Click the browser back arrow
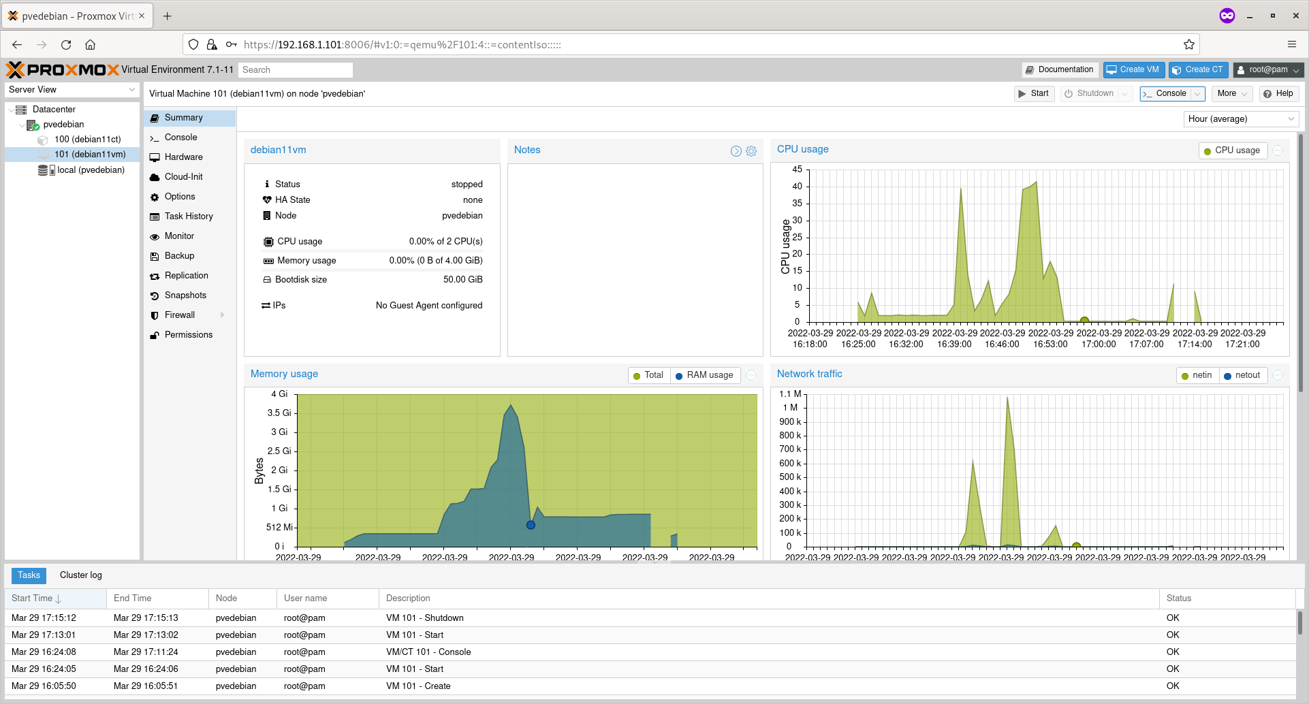 (17, 45)
